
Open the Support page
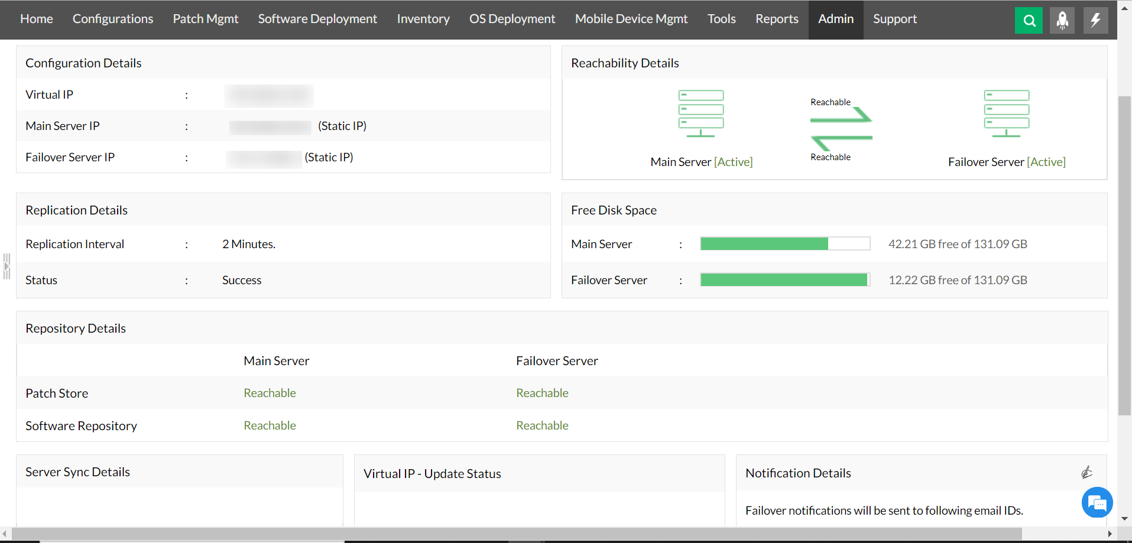(894, 19)
